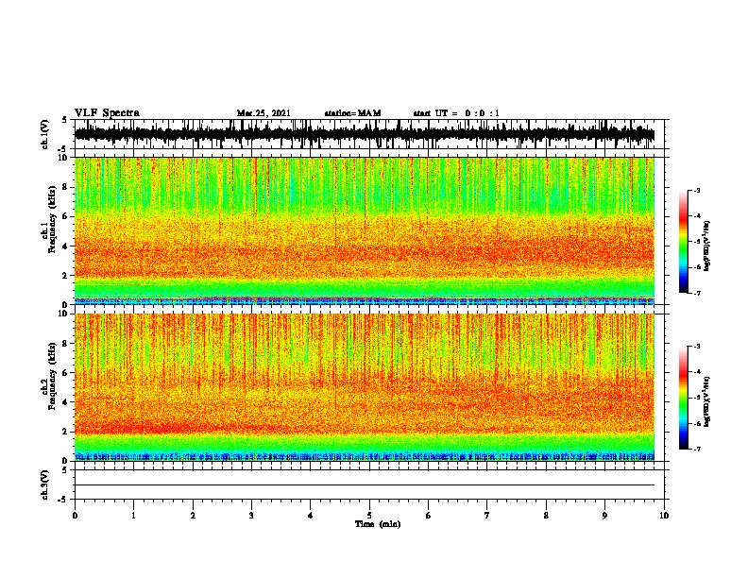Click time axis tick label "9"
This screenshot has width=748, height=578.
pos(604,516)
